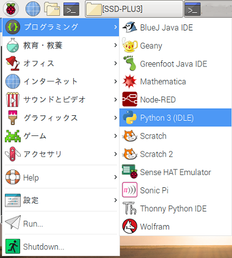
Task: Expand the サウンドとビデオ submenu arrow
Action: coord(115,99)
